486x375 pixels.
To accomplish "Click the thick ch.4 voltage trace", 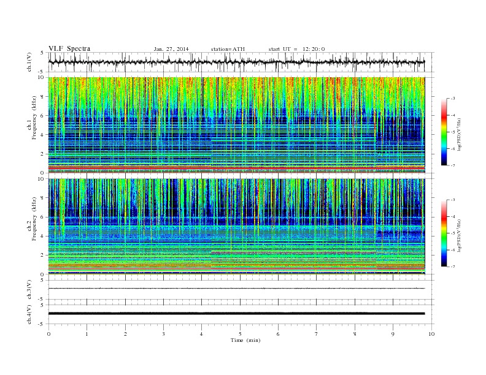I will pos(236,314).
